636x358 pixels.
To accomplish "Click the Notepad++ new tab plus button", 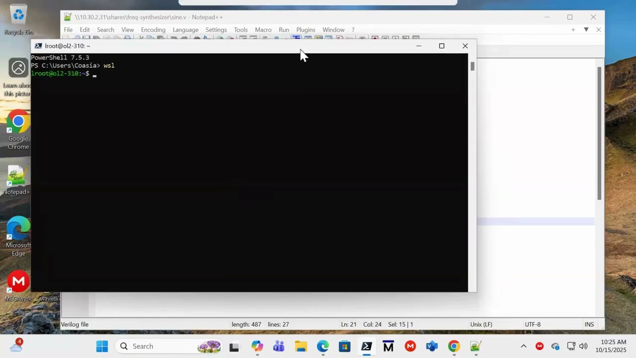I will tap(573, 30).
